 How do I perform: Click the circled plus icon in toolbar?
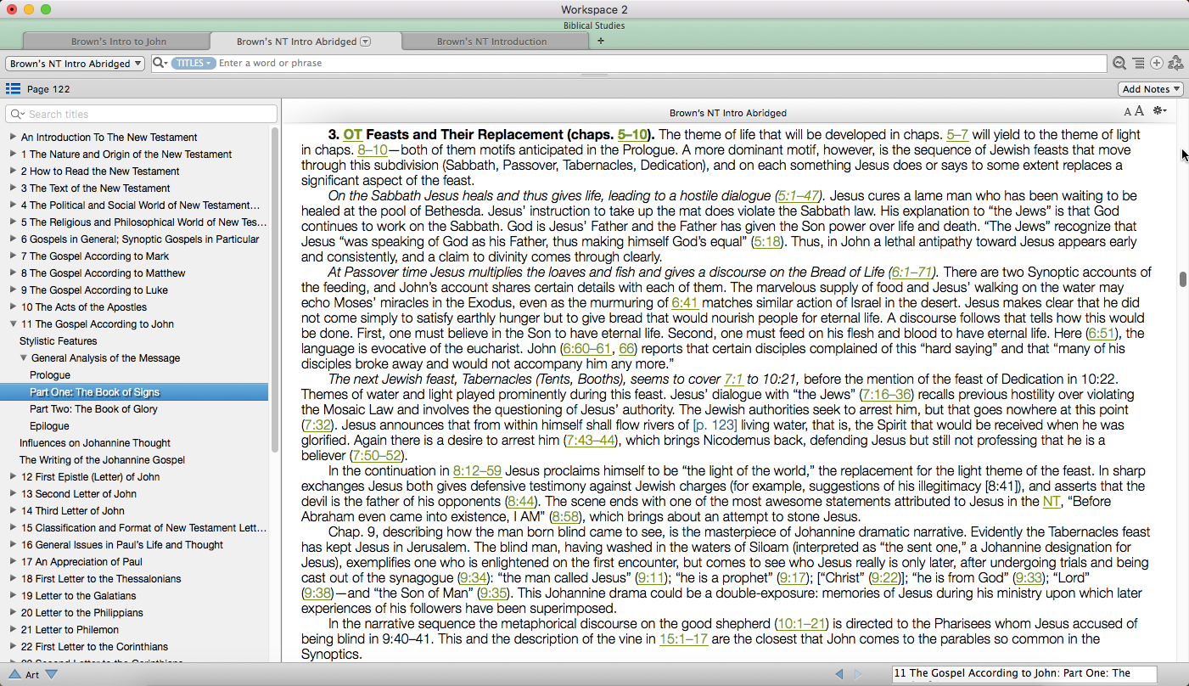click(x=1156, y=64)
